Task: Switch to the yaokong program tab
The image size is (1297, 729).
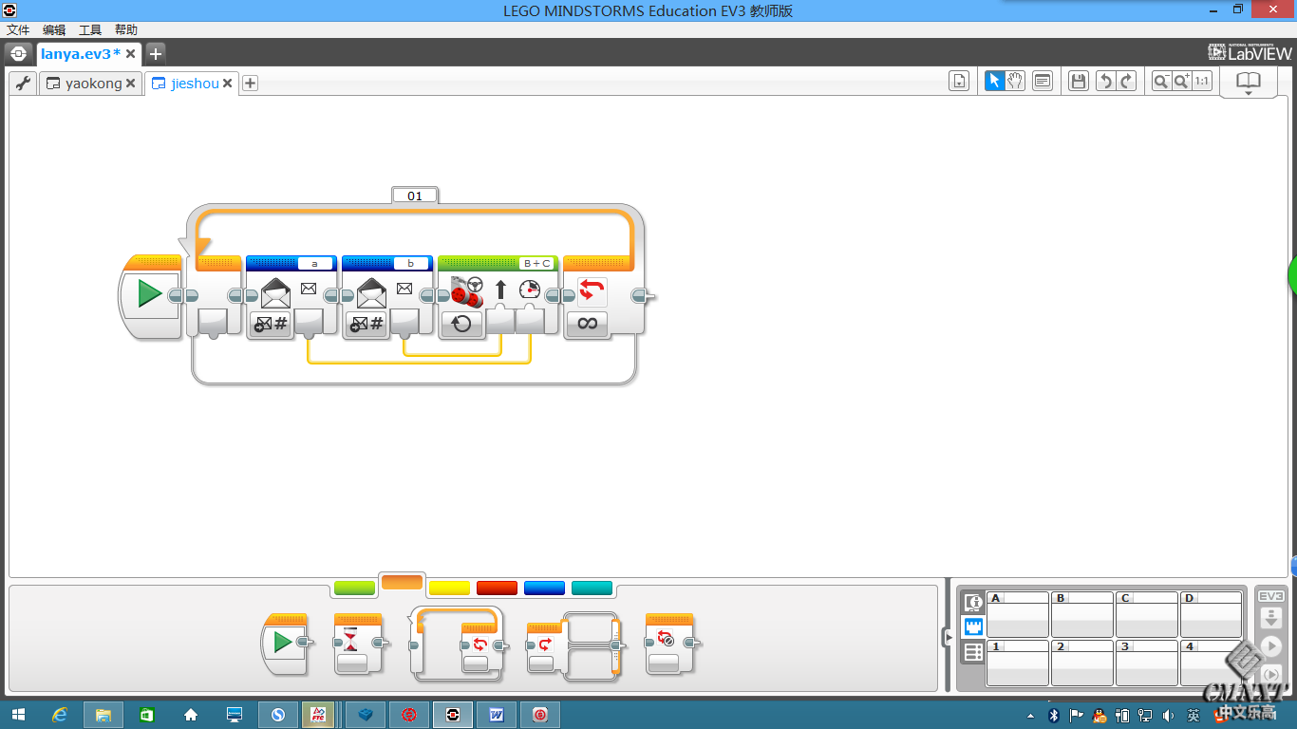Action: (x=92, y=84)
